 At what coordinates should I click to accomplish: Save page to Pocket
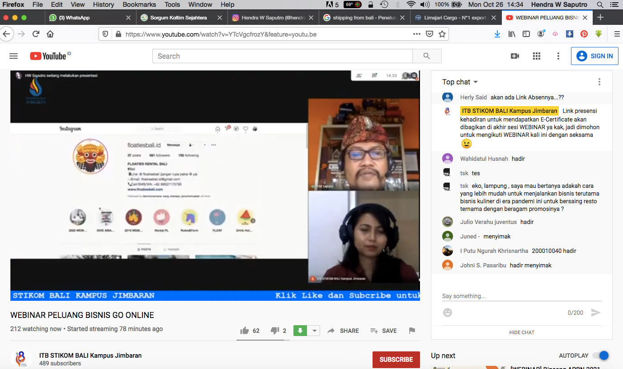point(429,34)
